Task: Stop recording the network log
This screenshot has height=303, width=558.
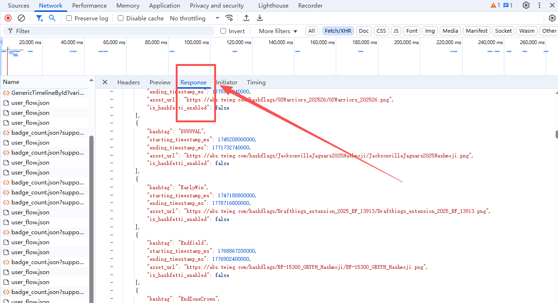Action: point(8,18)
